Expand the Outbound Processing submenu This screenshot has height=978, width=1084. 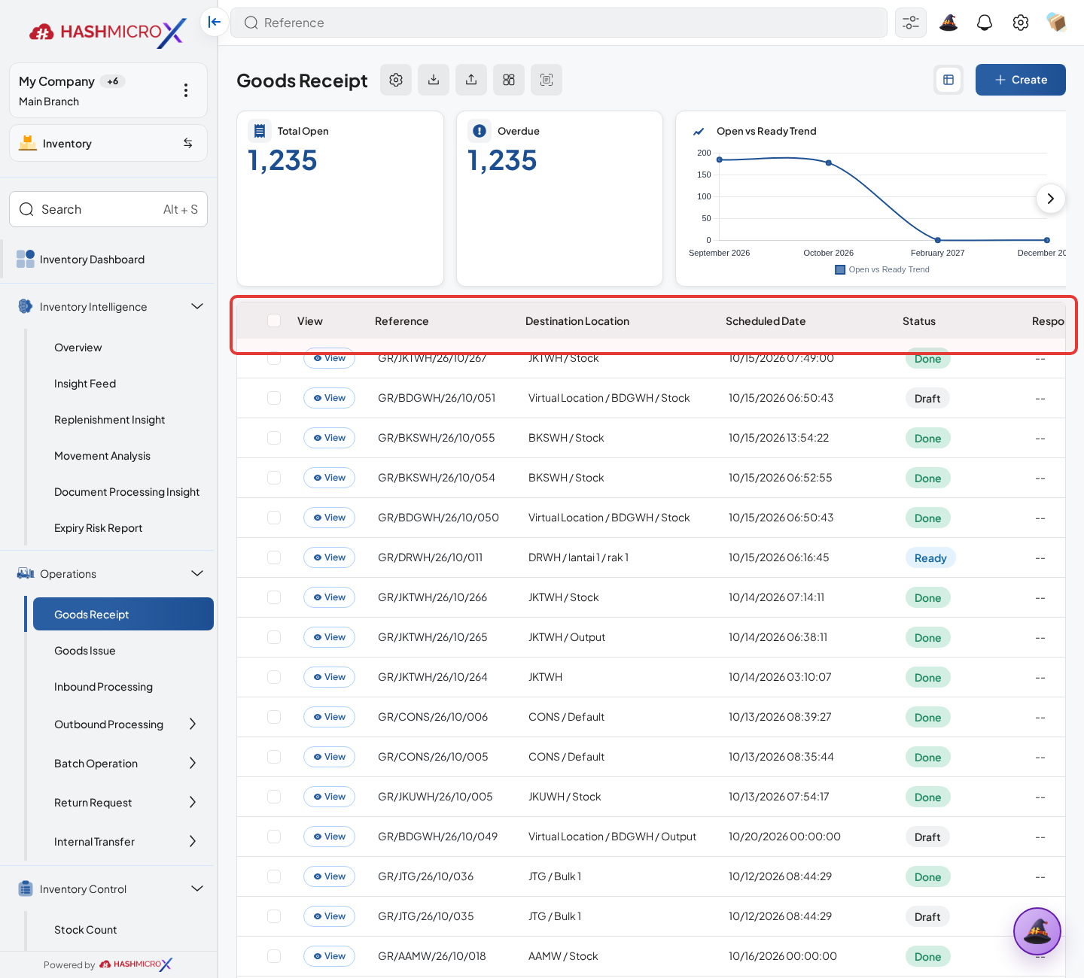click(x=193, y=724)
